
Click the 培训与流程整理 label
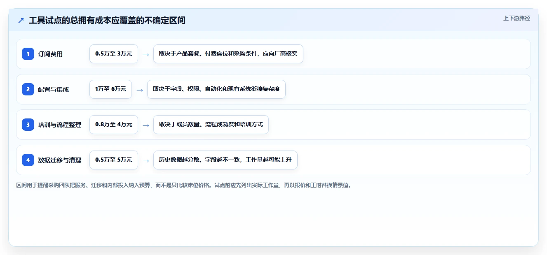tap(60, 125)
